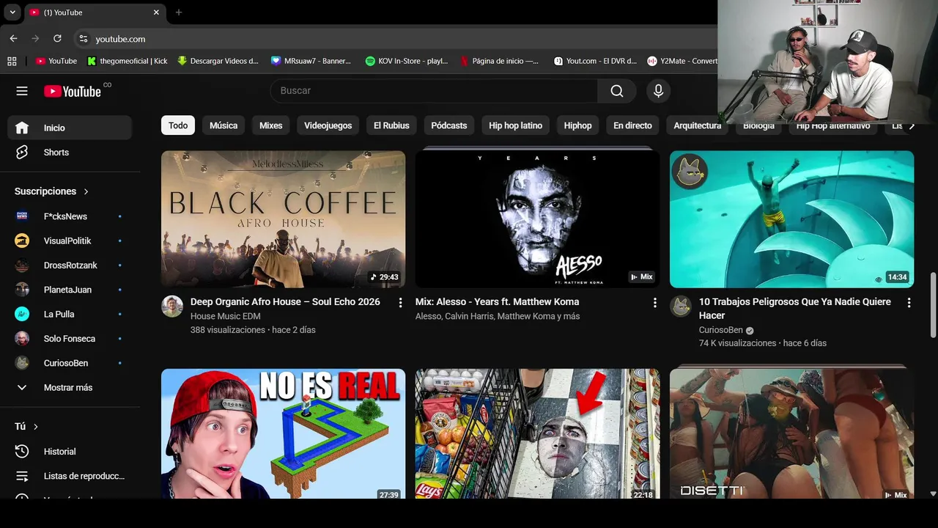Expand the Tú section chevron

point(35,427)
